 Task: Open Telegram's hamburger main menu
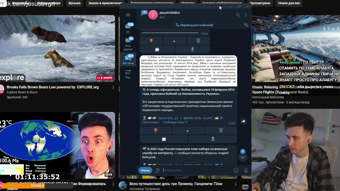tap(128, 15)
